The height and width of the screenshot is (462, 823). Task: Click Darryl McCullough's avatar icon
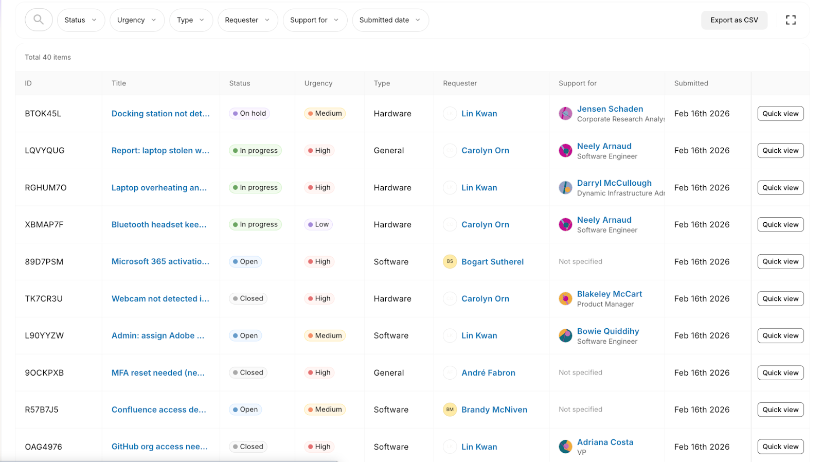point(565,188)
